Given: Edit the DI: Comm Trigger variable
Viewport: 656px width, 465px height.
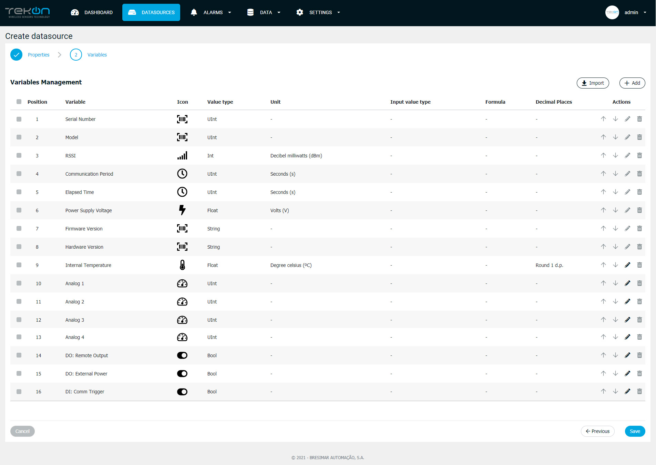Looking at the screenshot, I should pos(627,391).
